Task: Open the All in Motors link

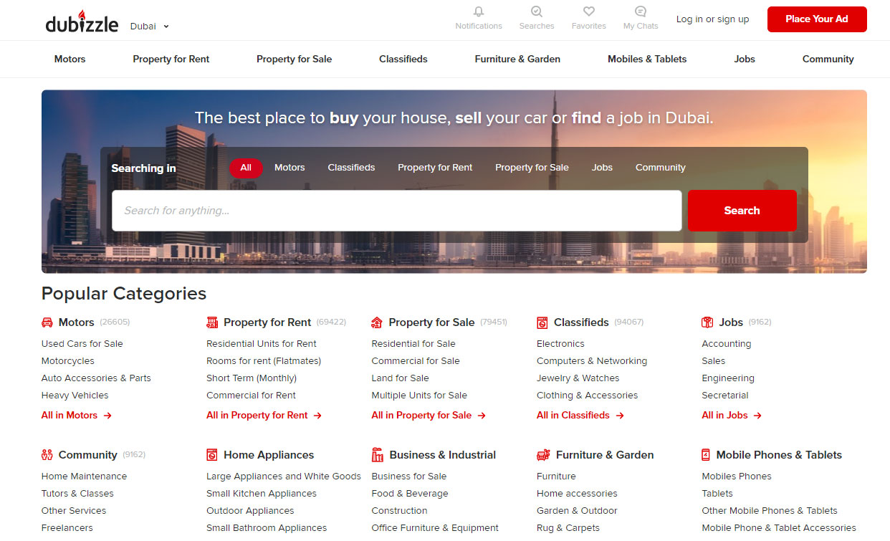Action: tap(76, 416)
